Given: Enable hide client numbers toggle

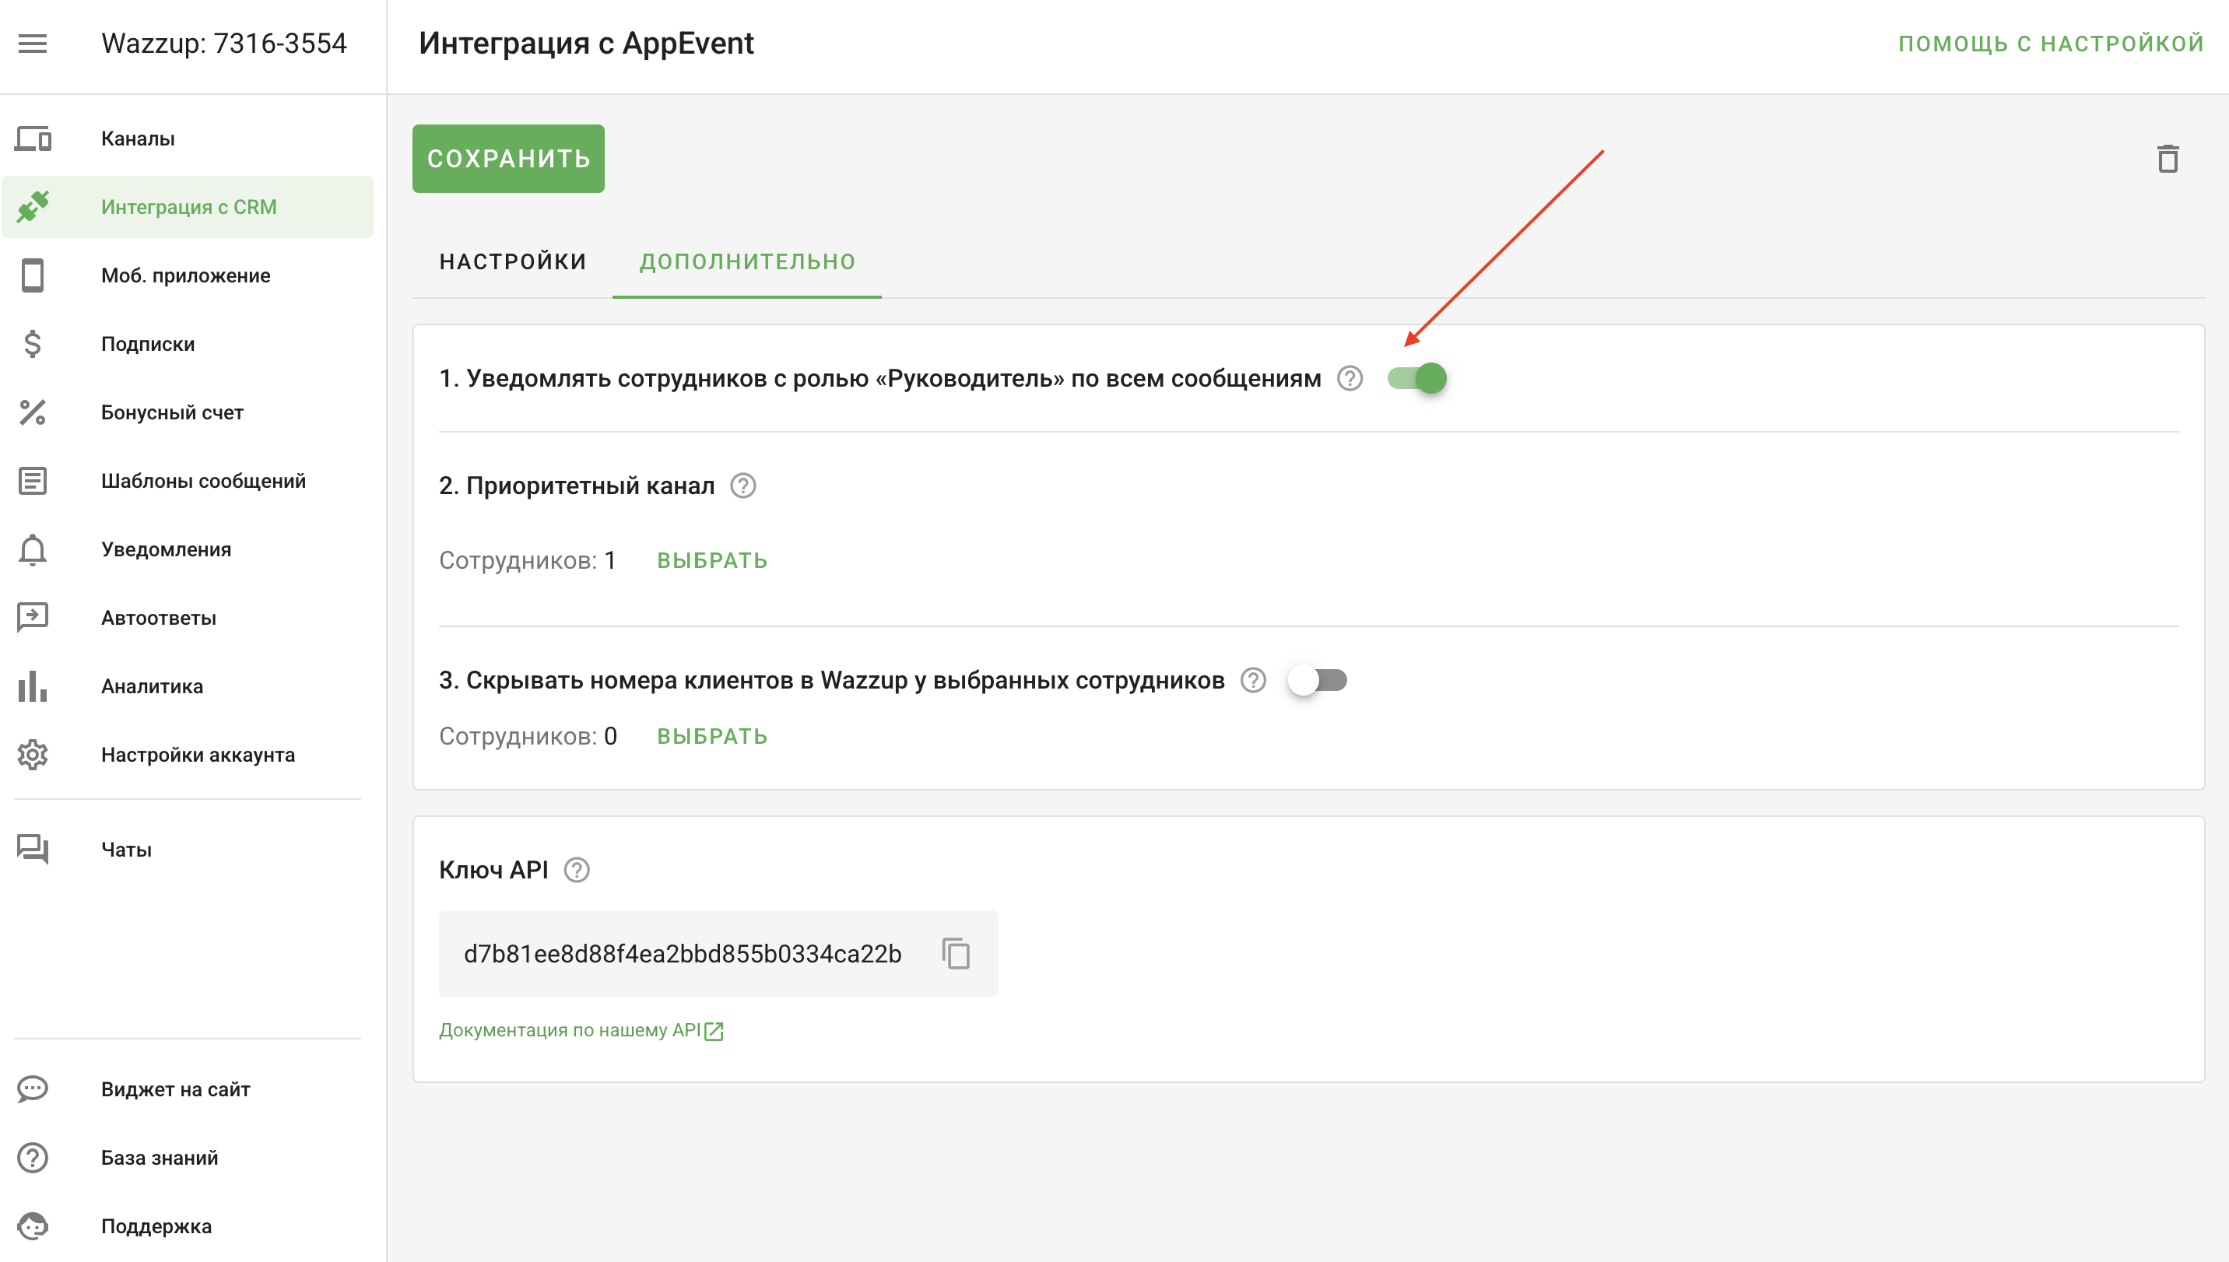Looking at the screenshot, I should coord(1317,680).
